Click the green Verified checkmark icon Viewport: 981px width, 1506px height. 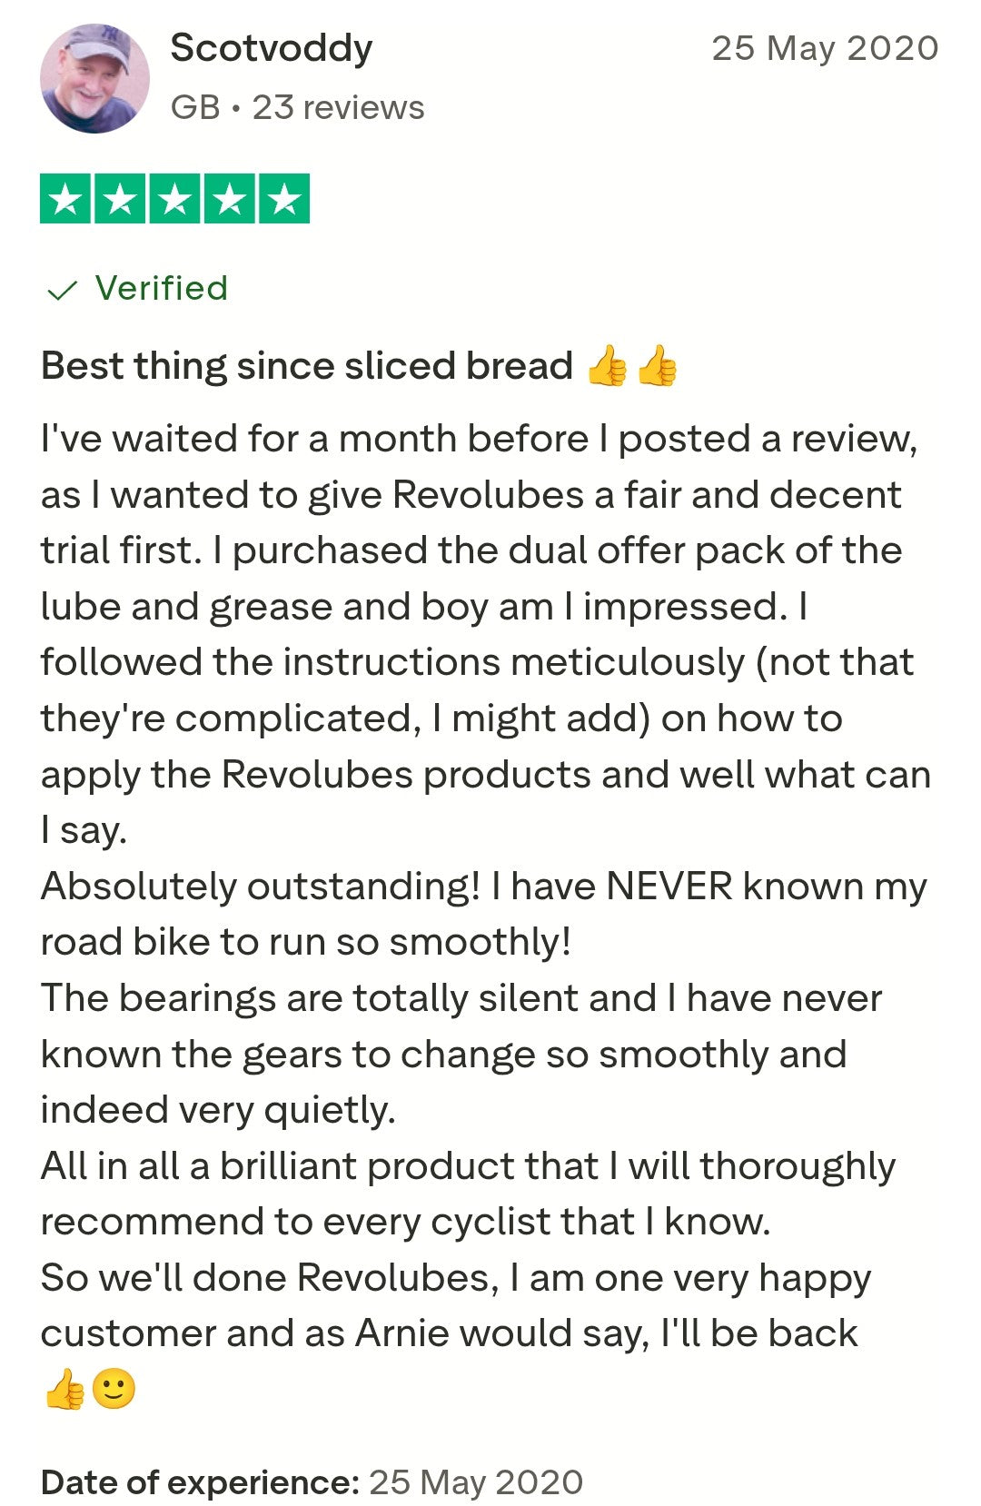62,290
